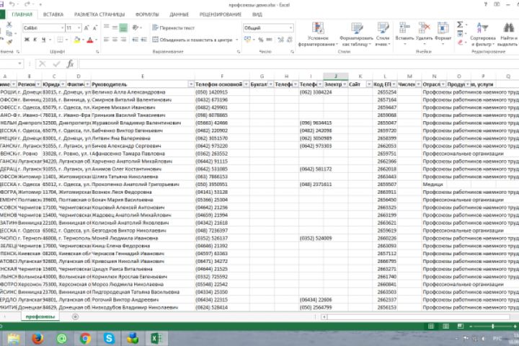Apply accounting number format icon
The height and width of the screenshot is (346, 519).
[247, 40]
